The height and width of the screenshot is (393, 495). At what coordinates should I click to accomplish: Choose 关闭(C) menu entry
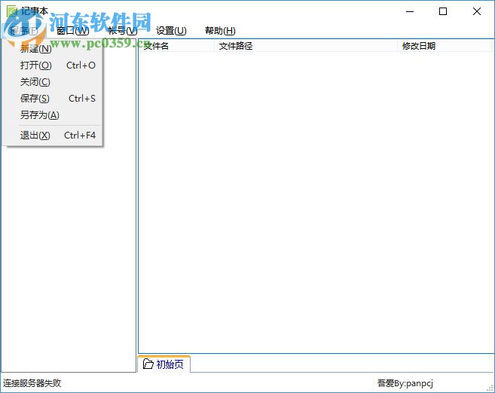tap(53, 82)
